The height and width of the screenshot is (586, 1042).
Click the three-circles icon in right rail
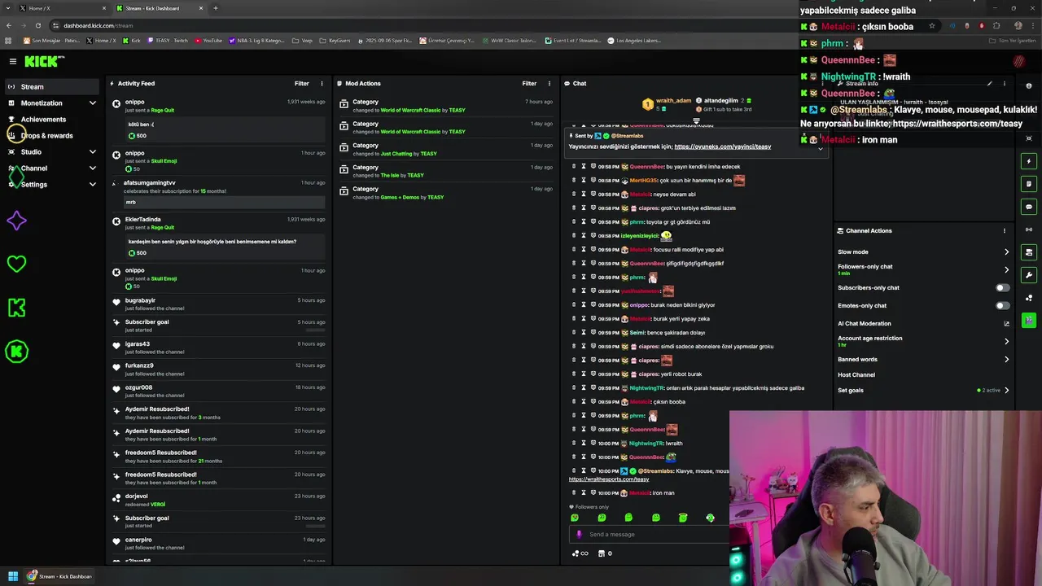point(1029,298)
